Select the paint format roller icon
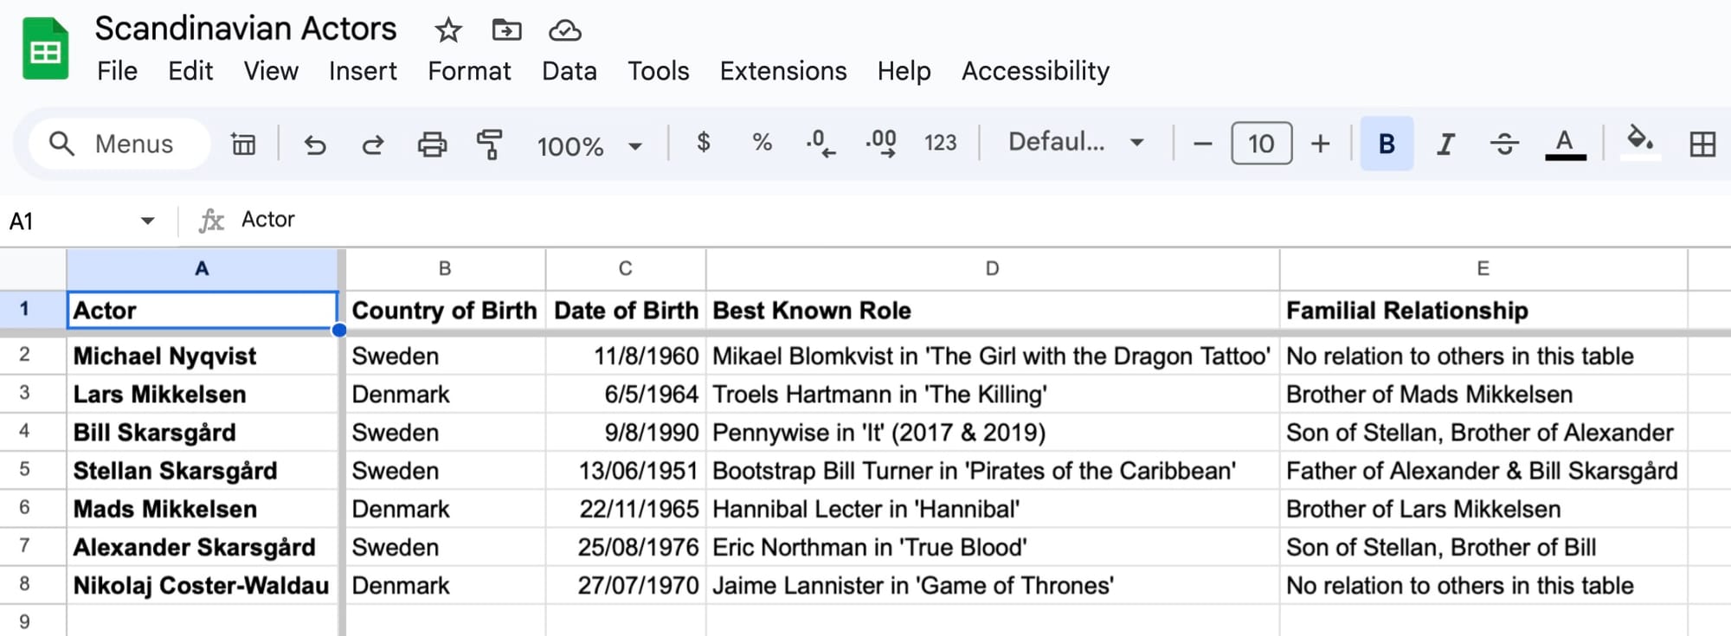This screenshot has width=1731, height=636. click(x=490, y=145)
